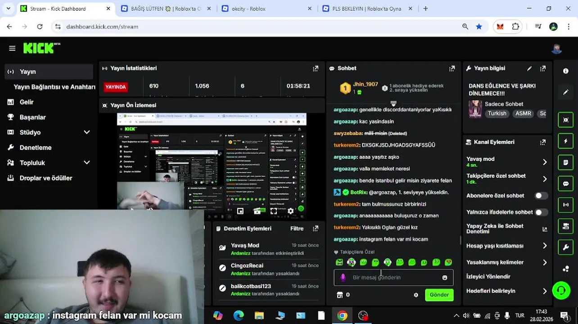Insert the first green angry emote

tap(339, 262)
